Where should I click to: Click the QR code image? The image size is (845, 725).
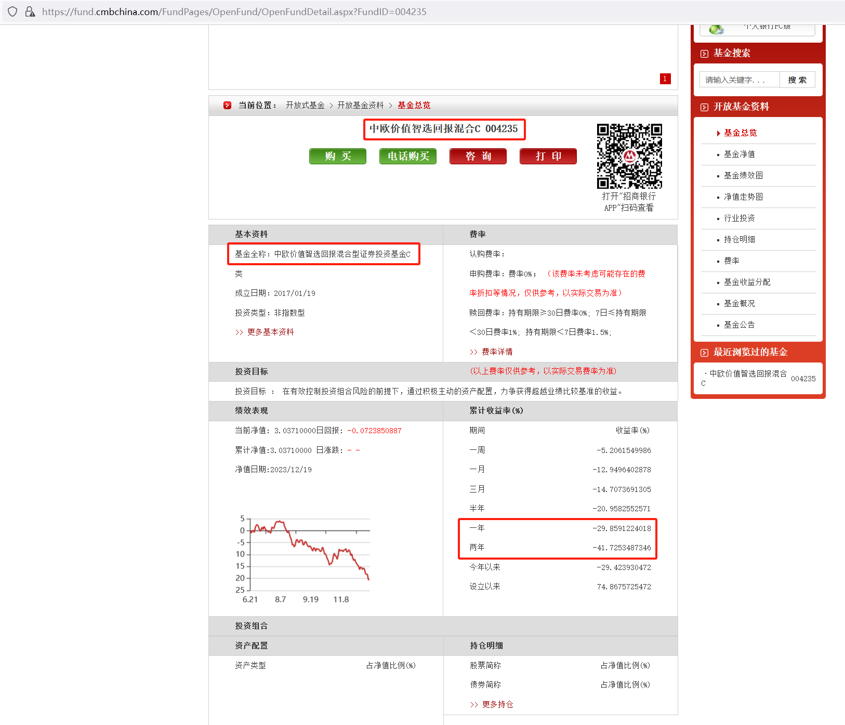click(x=629, y=156)
